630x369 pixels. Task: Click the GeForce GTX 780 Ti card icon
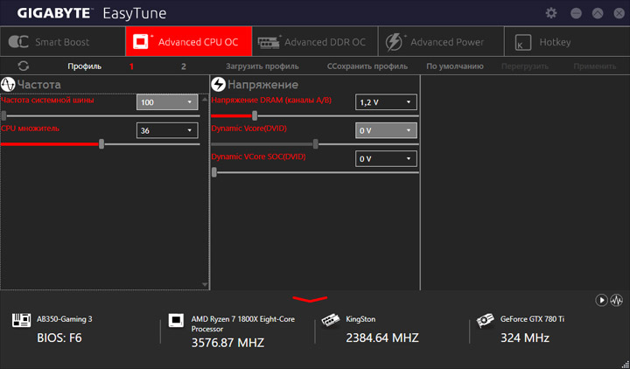(485, 320)
